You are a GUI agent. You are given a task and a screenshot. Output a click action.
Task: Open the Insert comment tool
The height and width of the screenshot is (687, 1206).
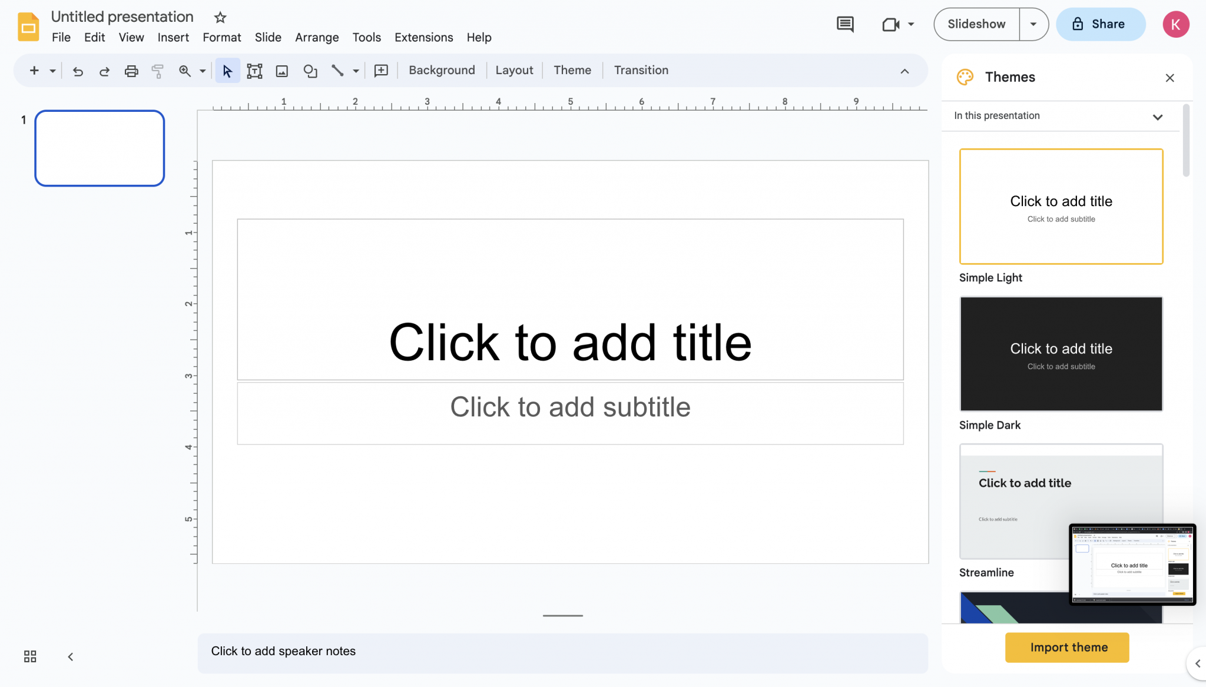click(x=381, y=70)
